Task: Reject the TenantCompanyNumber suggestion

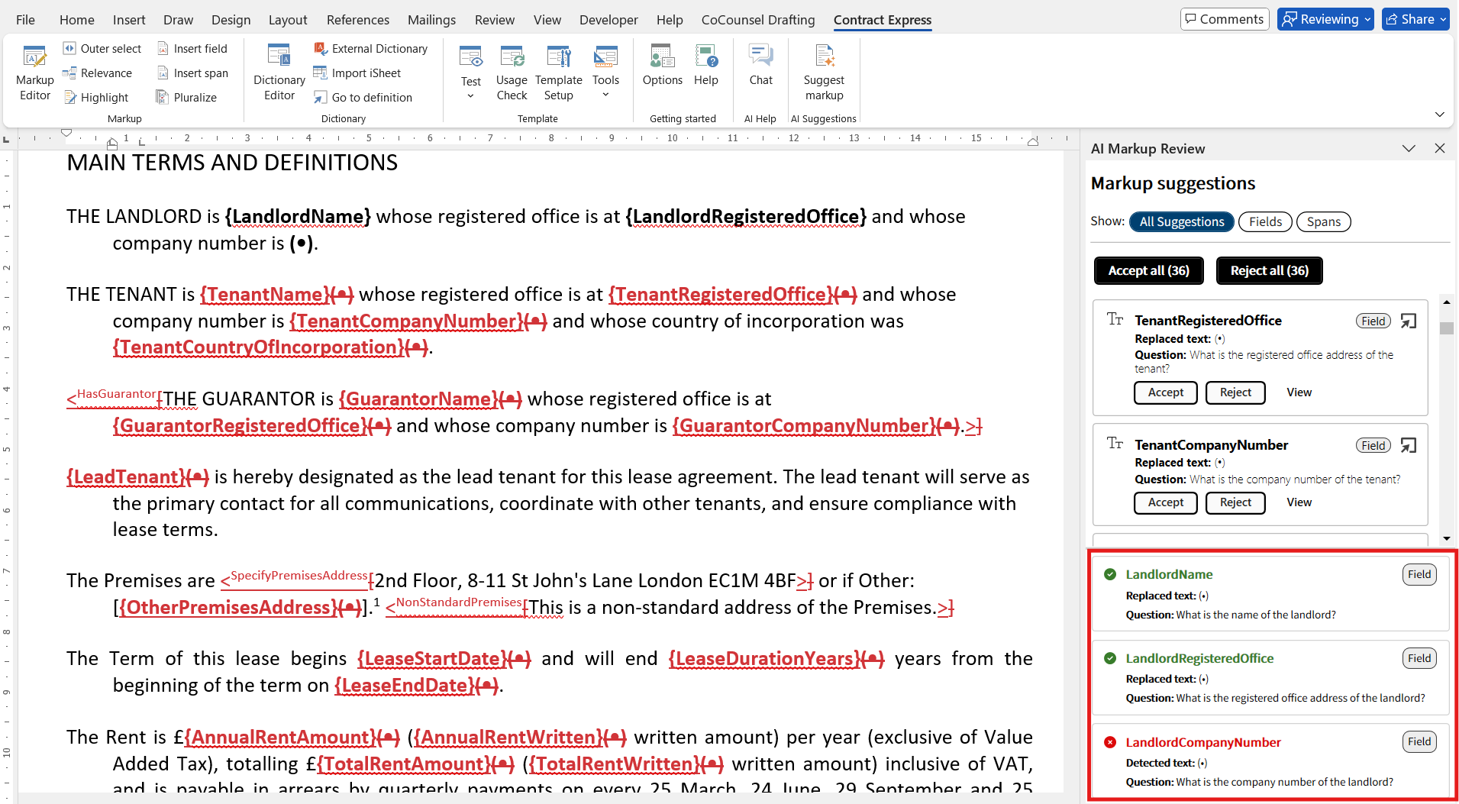Action: [x=1235, y=502]
